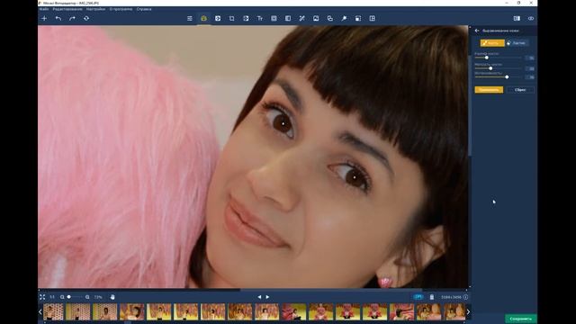Click the pin-shaped tool icon in toolbar
This screenshot has height=324, width=576.
(344, 18)
